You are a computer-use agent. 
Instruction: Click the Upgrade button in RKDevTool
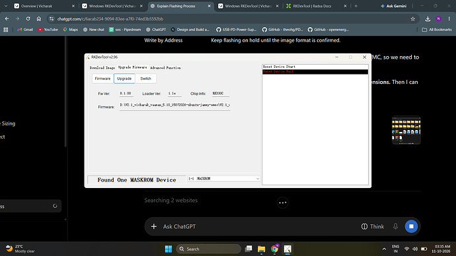click(x=124, y=79)
